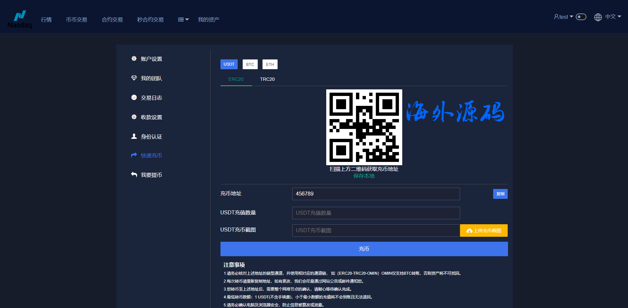The height and width of the screenshot is (308, 628).
Task: Select the ETH coin option
Action: click(x=270, y=64)
